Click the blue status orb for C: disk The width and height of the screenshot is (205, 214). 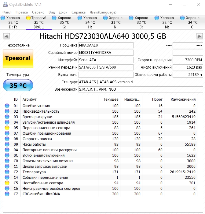point(182,18)
